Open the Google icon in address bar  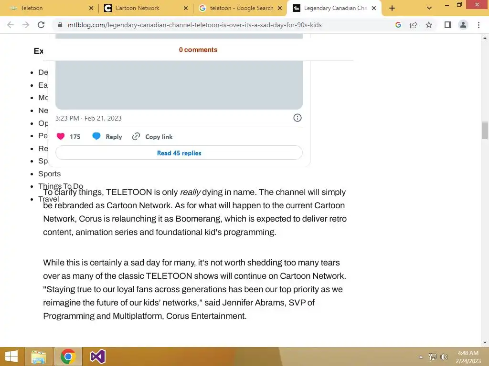point(398,25)
